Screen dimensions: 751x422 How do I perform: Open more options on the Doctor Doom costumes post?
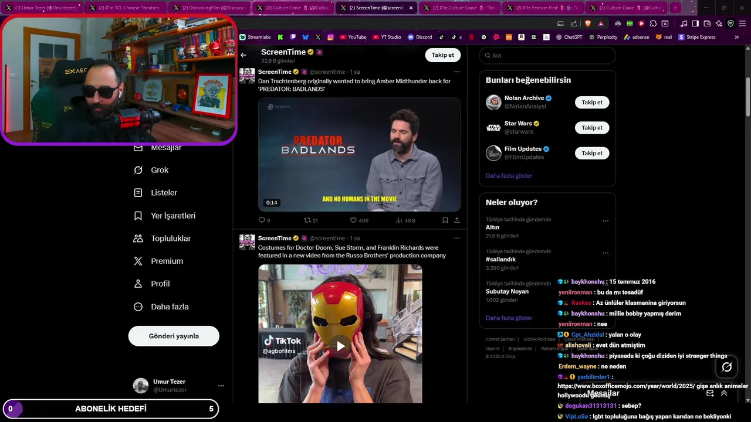point(456,239)
